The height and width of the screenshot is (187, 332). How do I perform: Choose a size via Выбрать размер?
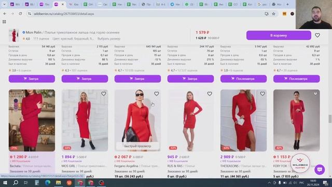(x=109, y=38)
